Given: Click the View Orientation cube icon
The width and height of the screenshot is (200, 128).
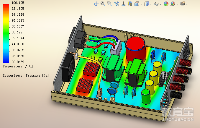Looking at the screenshot, I should coord(137,4).
